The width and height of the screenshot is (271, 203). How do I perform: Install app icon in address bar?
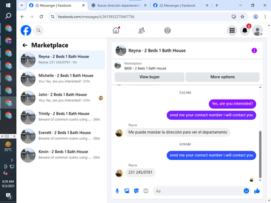234,17
